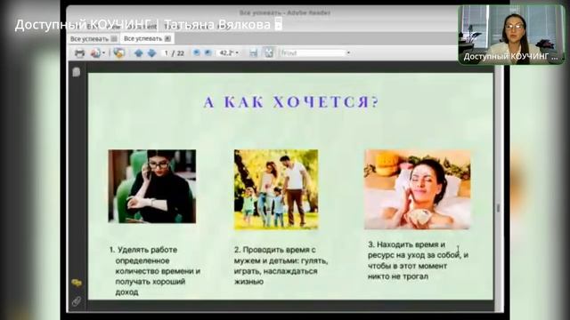Click the text 2. Проводить время с

pos(275,250)
